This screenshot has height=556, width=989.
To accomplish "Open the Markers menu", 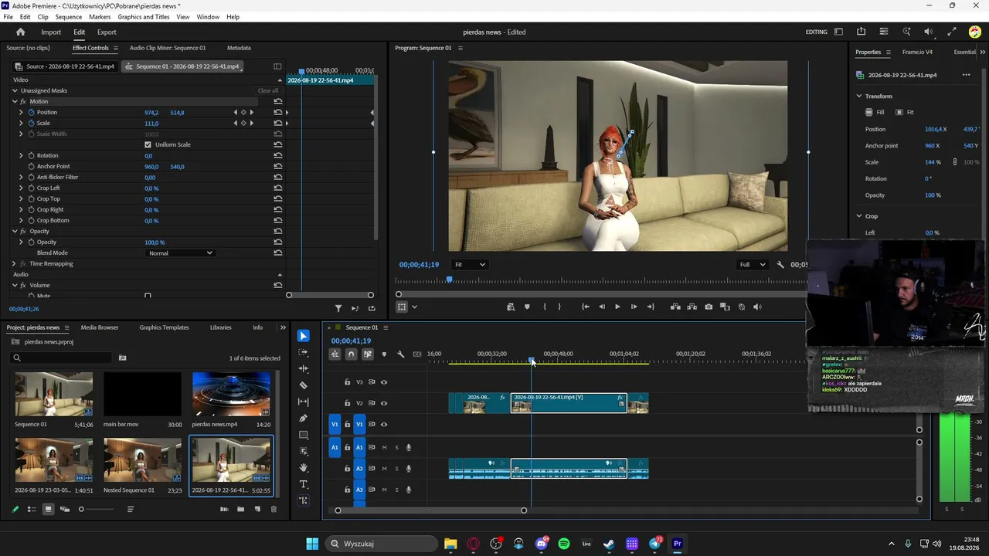I will pyautogui.click(x=100, y=17).
